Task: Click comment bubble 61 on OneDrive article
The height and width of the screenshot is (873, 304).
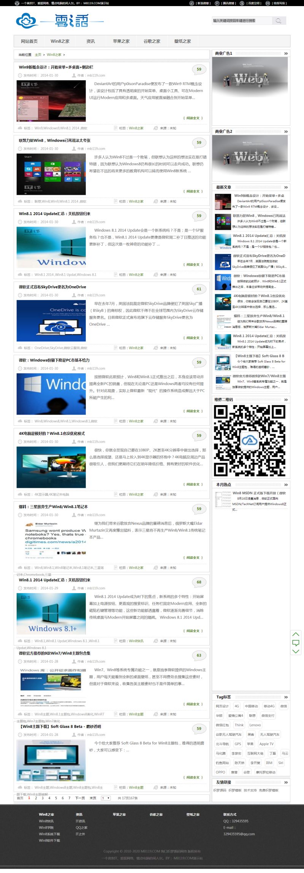Action: [x=199, y=289]
